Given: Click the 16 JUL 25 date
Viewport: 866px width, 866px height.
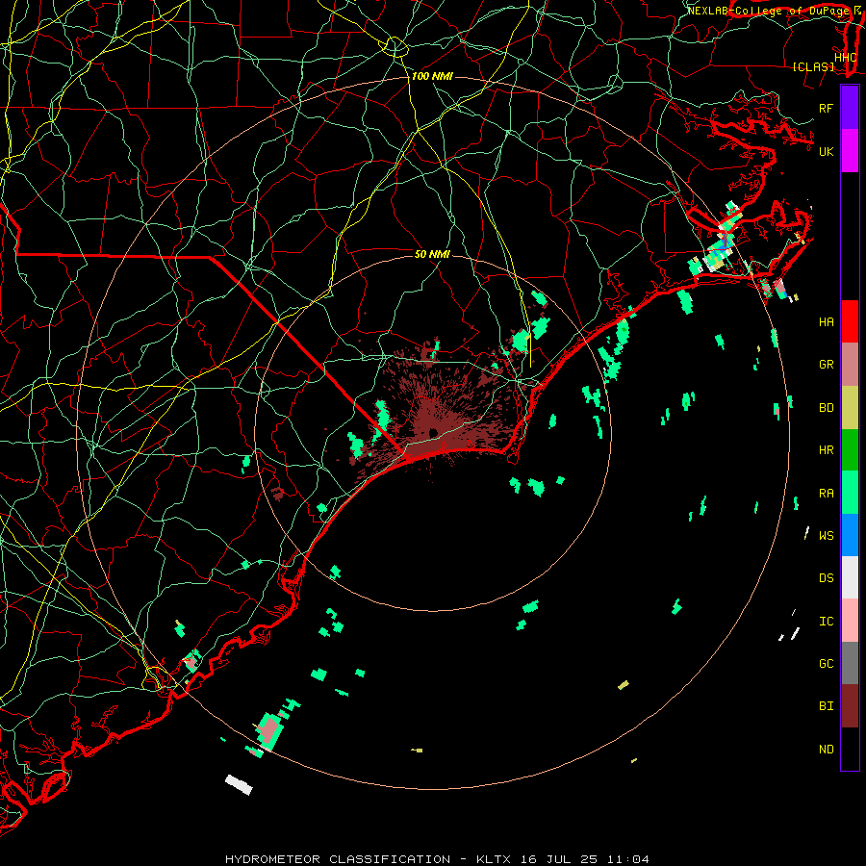Looking at the screenshot, I should pyautogui.click(x=561, y=859).
